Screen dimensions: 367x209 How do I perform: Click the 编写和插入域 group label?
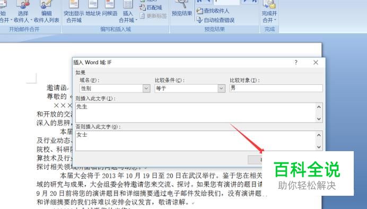(x=116, y=29)
